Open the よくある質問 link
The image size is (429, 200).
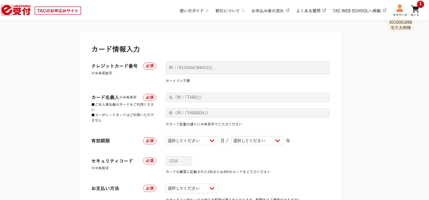[311, 11]
